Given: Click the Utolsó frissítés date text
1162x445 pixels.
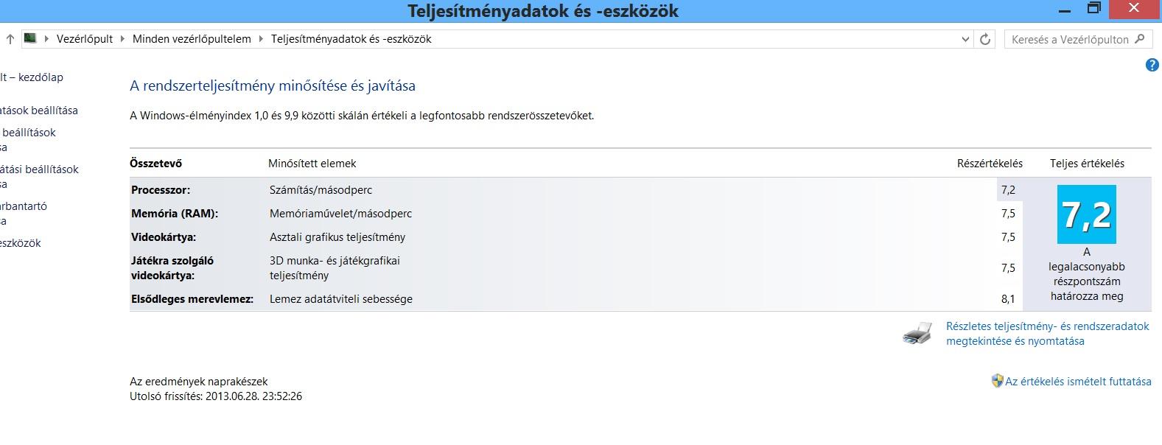Looking at the screenshot, I should pyautogui.click(x=216, y=396).
